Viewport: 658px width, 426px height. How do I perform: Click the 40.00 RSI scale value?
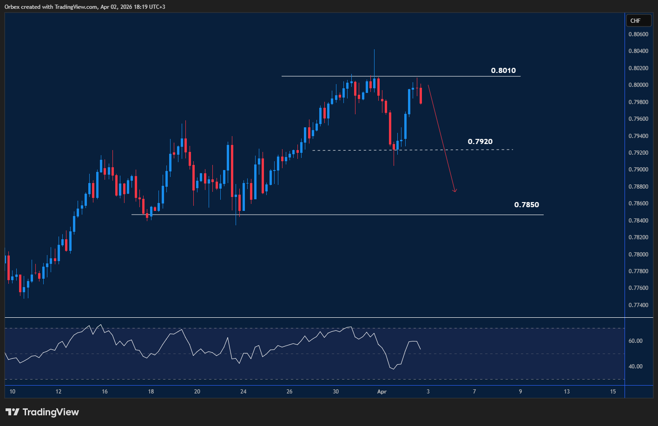pyautogui.click(x=635, y=367)
